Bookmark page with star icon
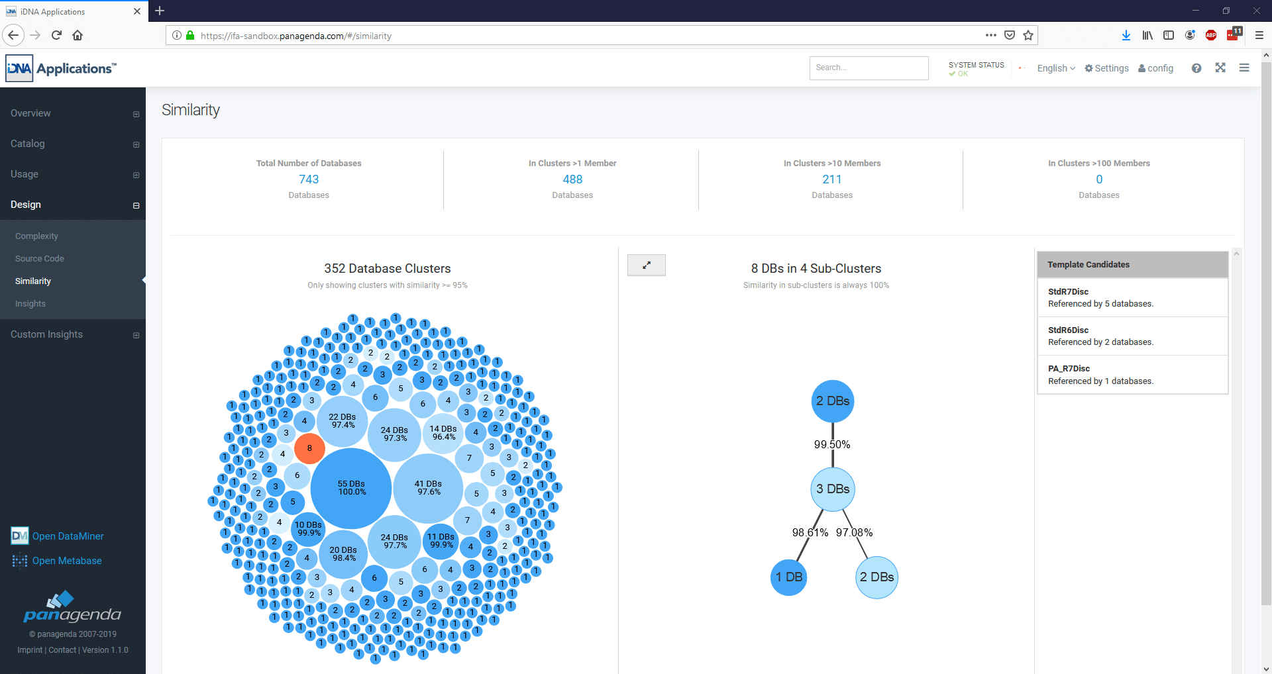Viewport: 1272px width, 674px height. [x=1028, y=35]
